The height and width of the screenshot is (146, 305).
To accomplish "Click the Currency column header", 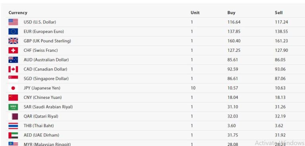I will pos(18,13).
